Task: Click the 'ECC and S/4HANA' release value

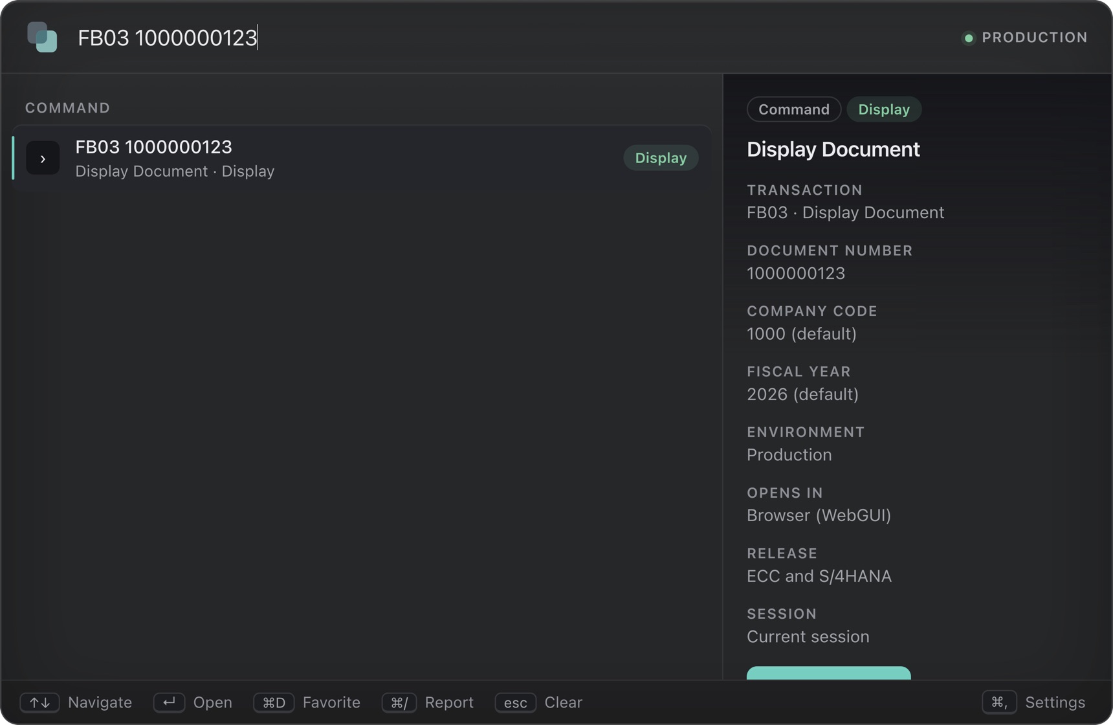Action: pyautogui.click(x=819, y=576)
